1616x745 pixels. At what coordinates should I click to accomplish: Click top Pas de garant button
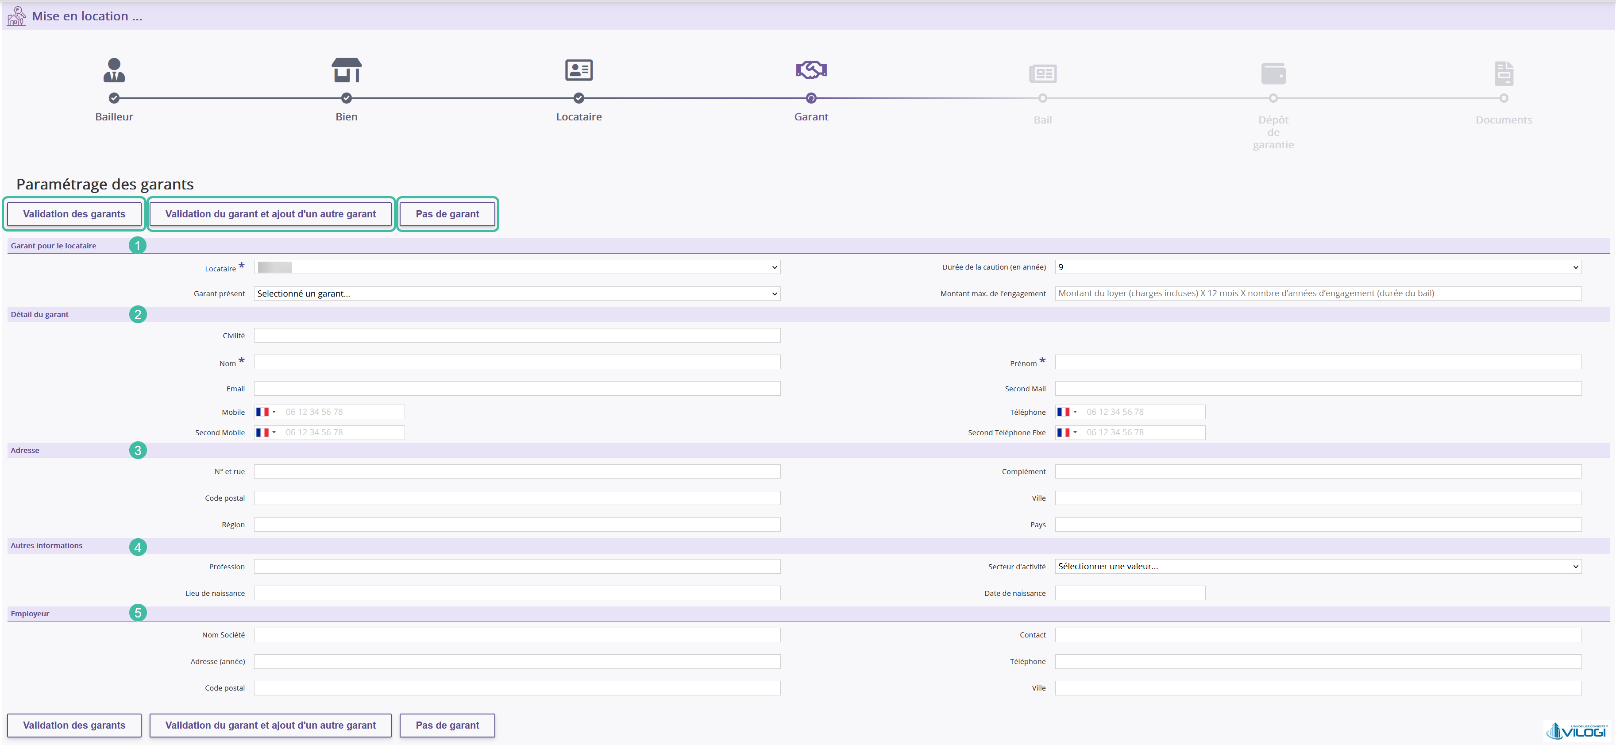pyautogui.click(x=447, y=214)
